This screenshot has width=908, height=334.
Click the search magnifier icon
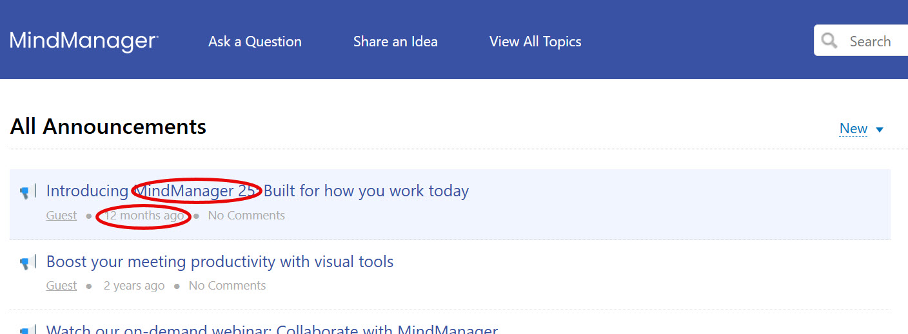point(829,41)
